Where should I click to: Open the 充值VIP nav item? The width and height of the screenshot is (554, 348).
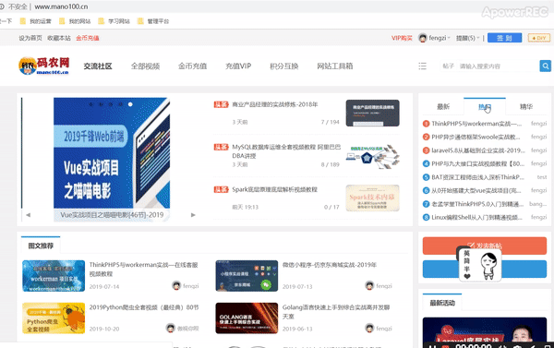click(238, 66)
